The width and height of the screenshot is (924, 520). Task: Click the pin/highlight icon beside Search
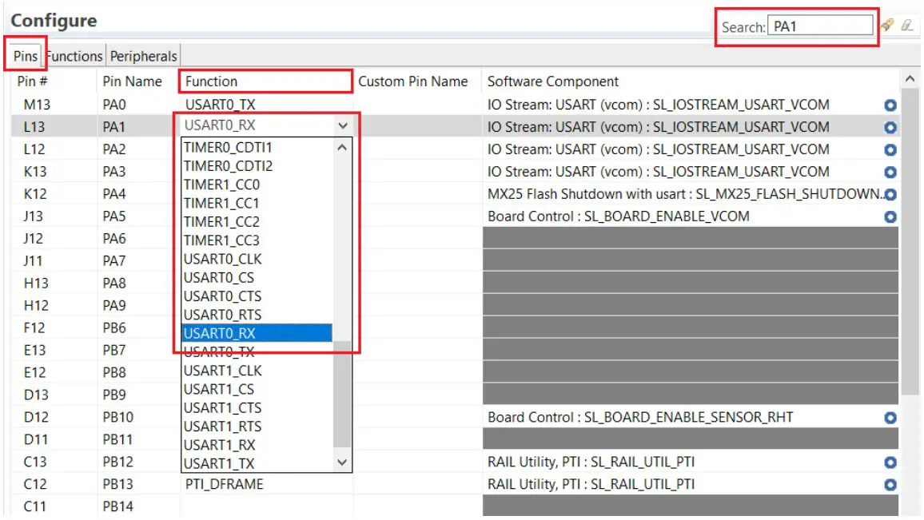(887, 25)
